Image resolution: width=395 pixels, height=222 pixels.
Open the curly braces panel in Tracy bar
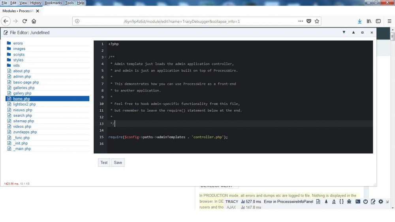(341, 201)
